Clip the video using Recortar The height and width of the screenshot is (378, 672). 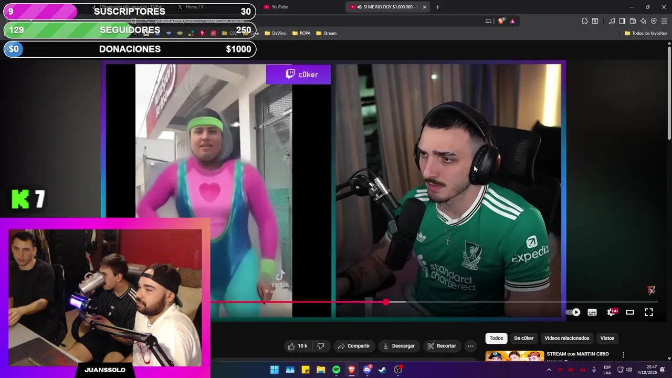click(x=442, y=346)
